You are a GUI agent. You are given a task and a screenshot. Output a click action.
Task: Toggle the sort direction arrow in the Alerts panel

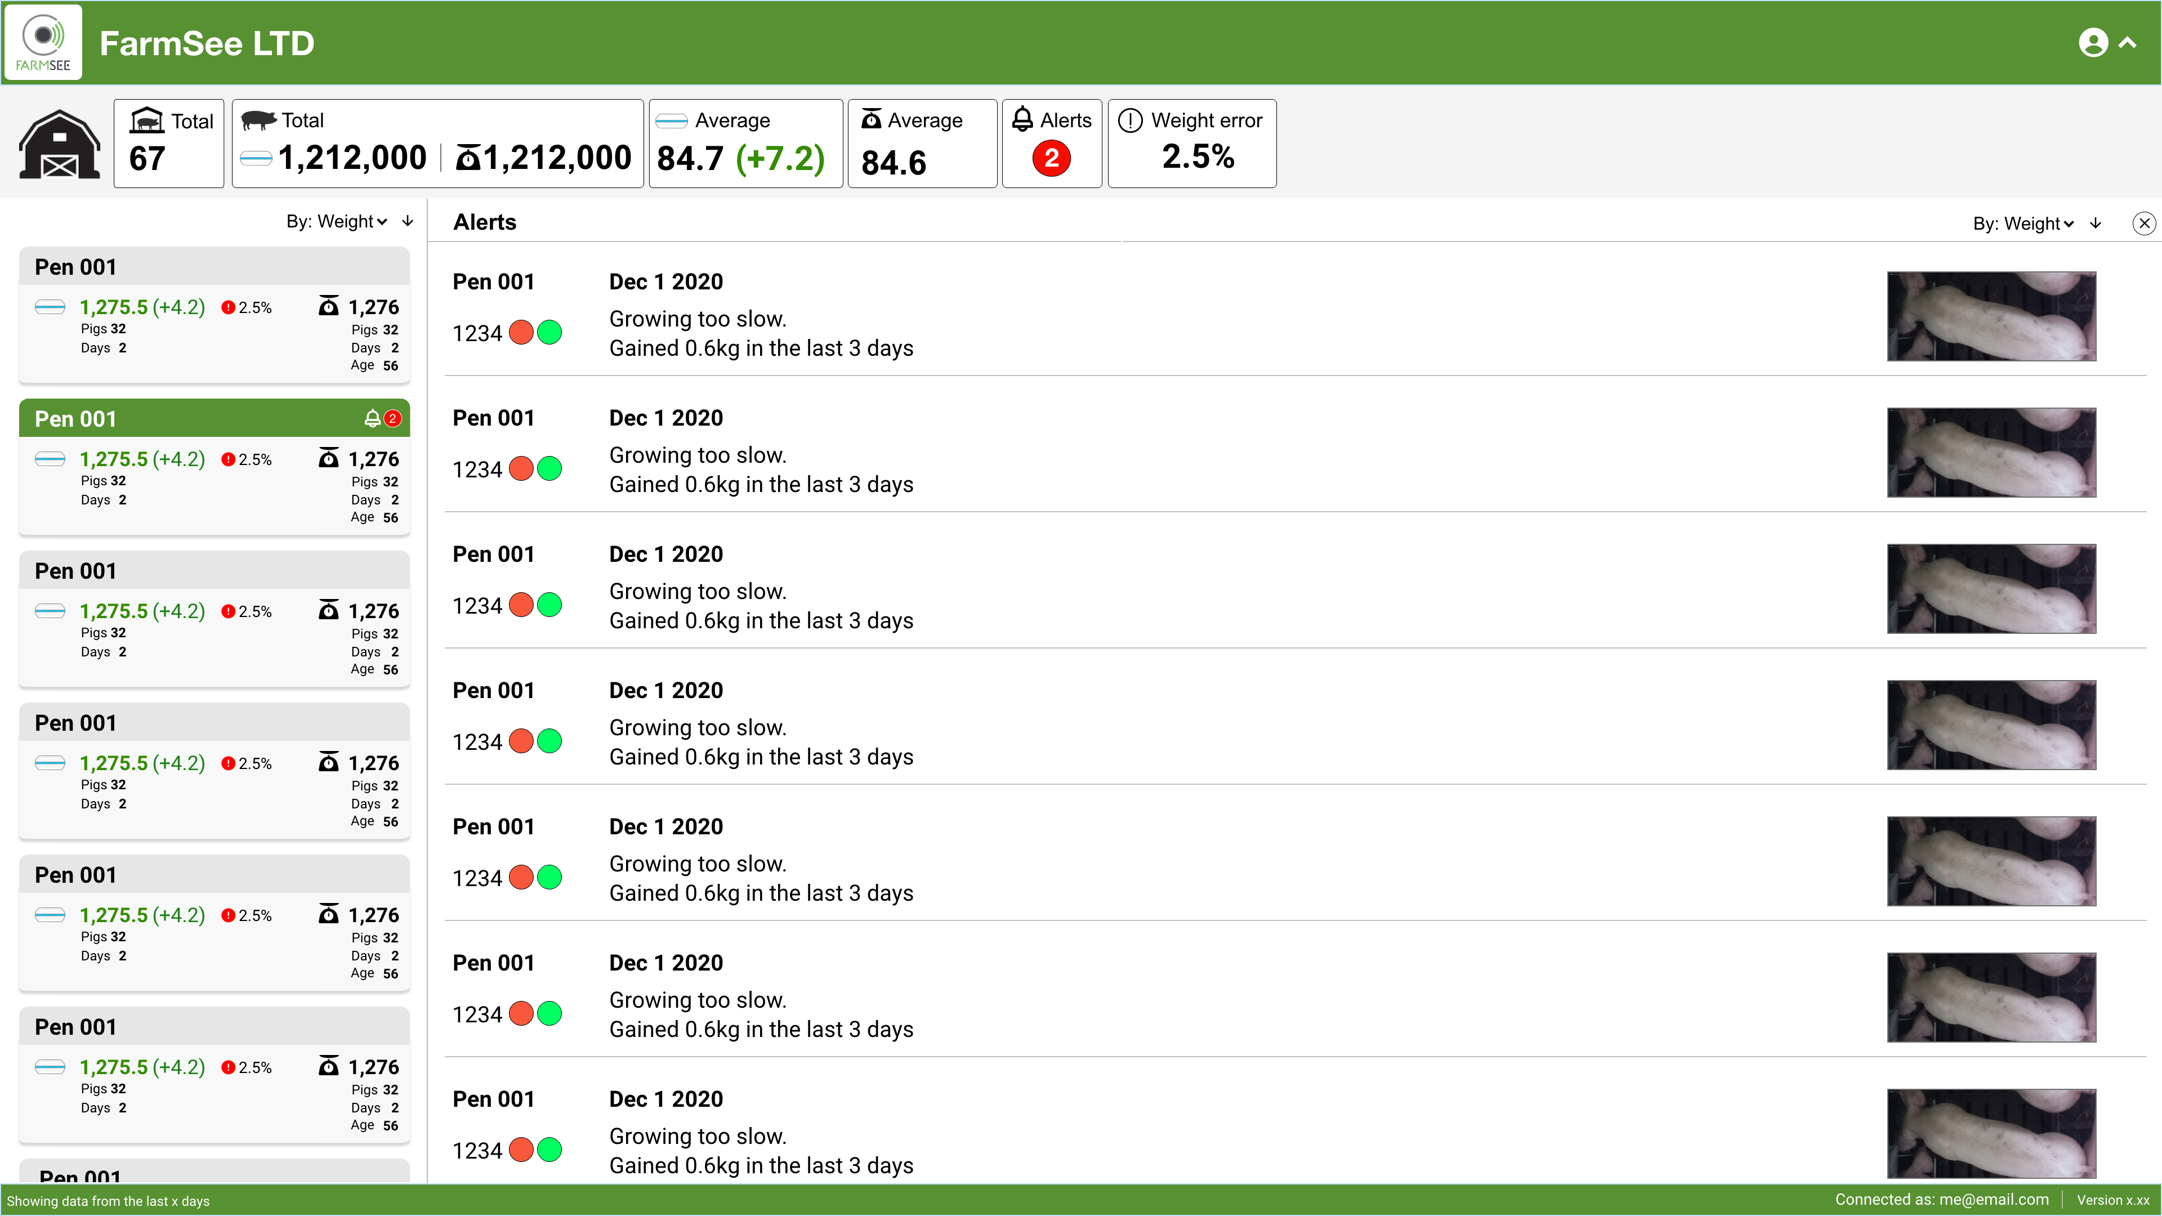tap(2096, 223)
